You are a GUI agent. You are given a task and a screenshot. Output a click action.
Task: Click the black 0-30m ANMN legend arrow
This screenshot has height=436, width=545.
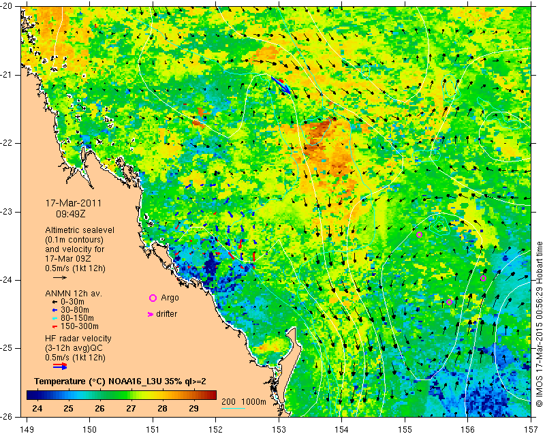(55, 302)
